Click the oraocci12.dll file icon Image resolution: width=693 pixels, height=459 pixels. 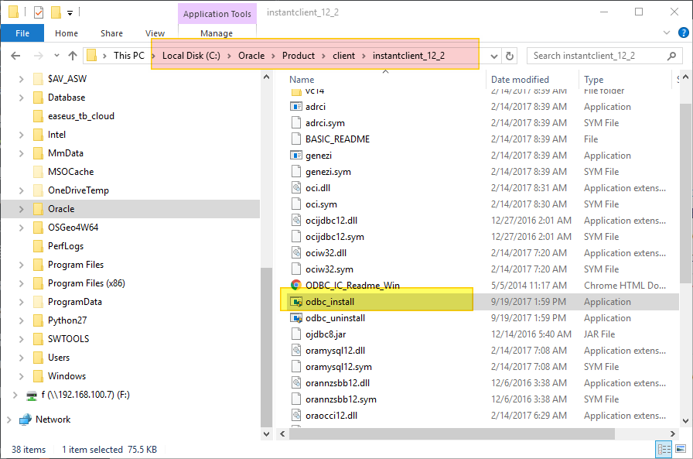pyautogui.click(x=295, y=415)
